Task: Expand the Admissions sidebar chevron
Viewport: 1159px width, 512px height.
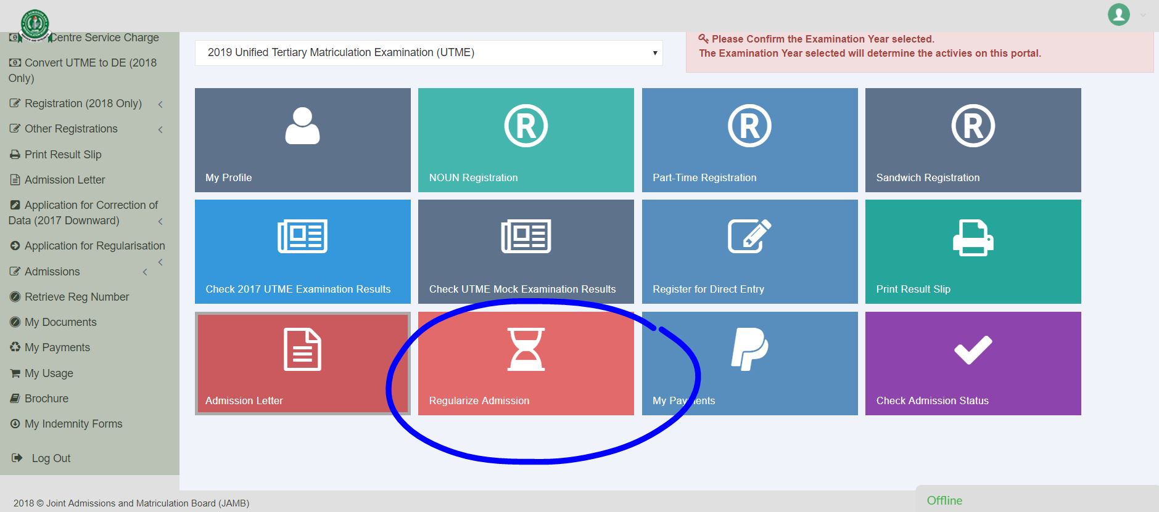Action: [x=145, y=272]
